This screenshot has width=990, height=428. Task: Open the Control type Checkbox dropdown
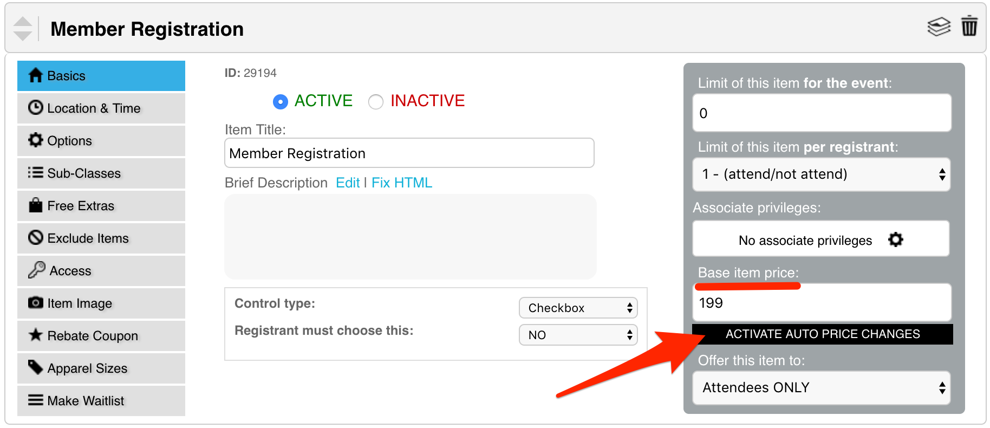coord(578,308)
